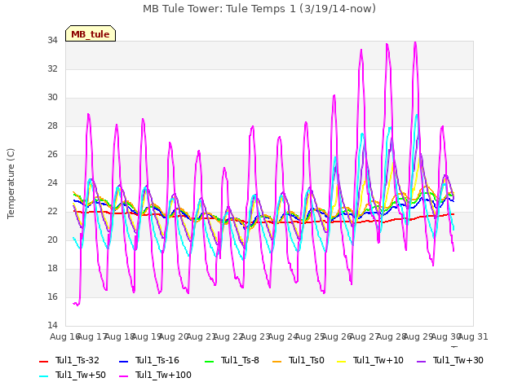Click legend label Tul1_Ts-16
Image resolution: width=522 pixels, height=391 pixels.
coord(157,360)
